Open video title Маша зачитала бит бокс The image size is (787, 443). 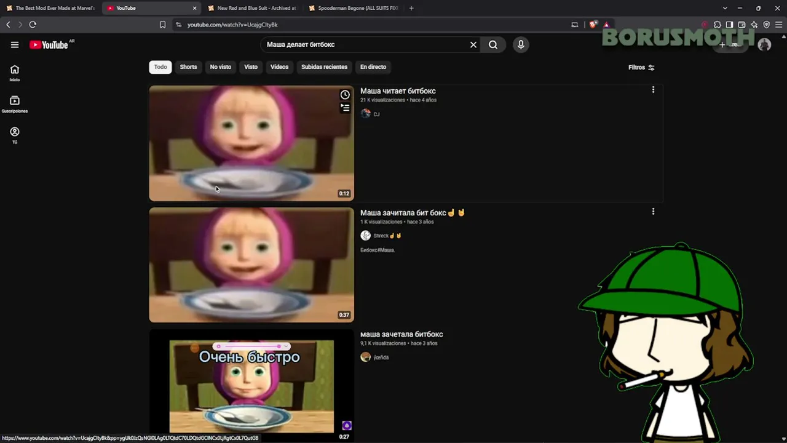click(412, 213)
